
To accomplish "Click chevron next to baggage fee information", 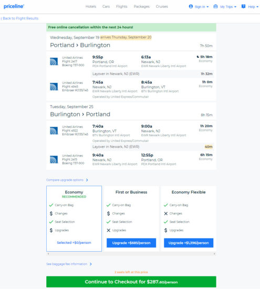I will pyautogui.click(x=91, y=264).
